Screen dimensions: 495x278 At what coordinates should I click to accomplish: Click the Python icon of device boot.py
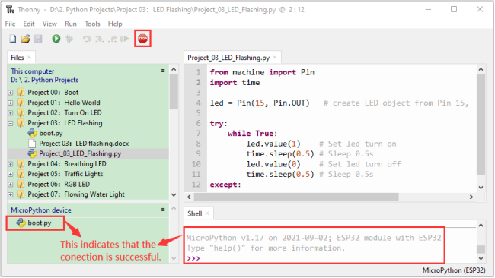pos(21,223)
